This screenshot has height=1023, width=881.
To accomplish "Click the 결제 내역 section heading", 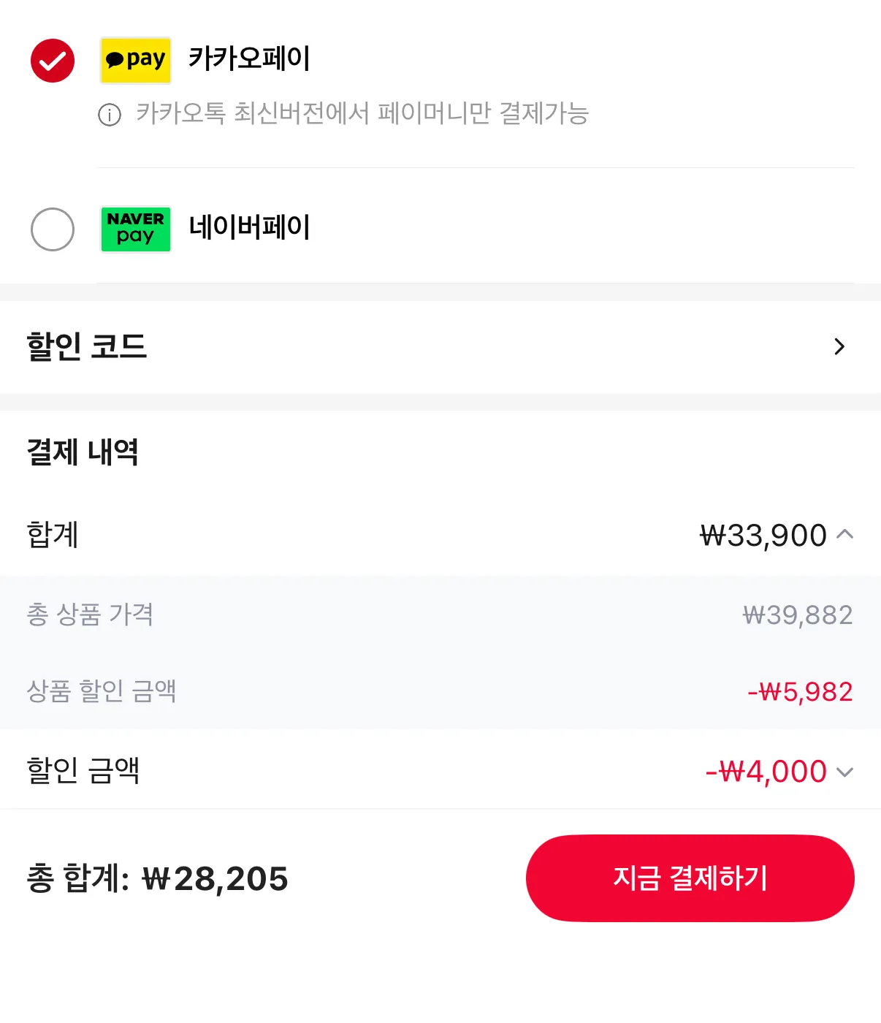I will (x=83, y=452).
